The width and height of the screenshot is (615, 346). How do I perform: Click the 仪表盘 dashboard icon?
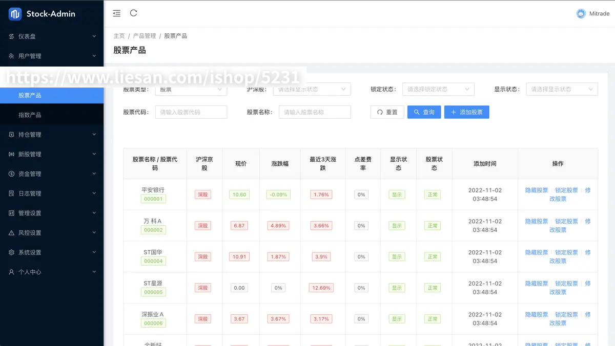(12, 36)
